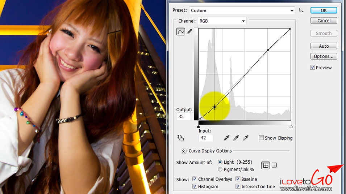Image resolution: width=346 pixels, height=194 pixels.
Task: Uncheck the Histogram option
Action: tap(195, 186)
